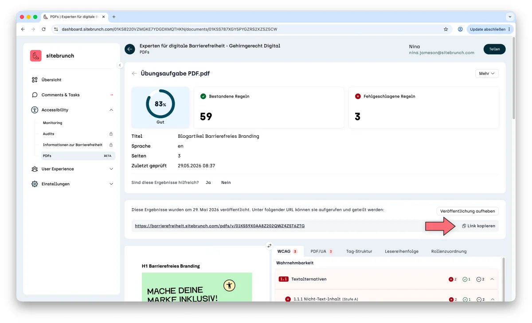Click the round dark back arrow button
Screen dimensions: 532x323
tap(130, 49)
